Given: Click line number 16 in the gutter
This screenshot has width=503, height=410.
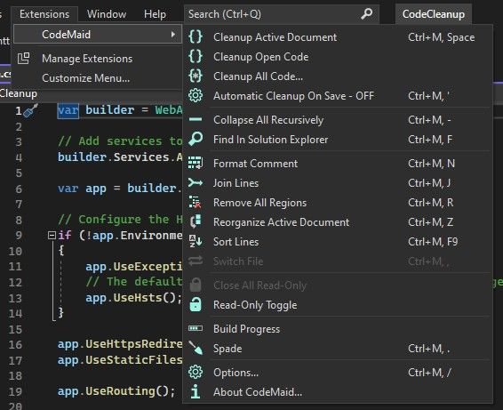Looking at the screenshot, I should click(x=15, y=345).
